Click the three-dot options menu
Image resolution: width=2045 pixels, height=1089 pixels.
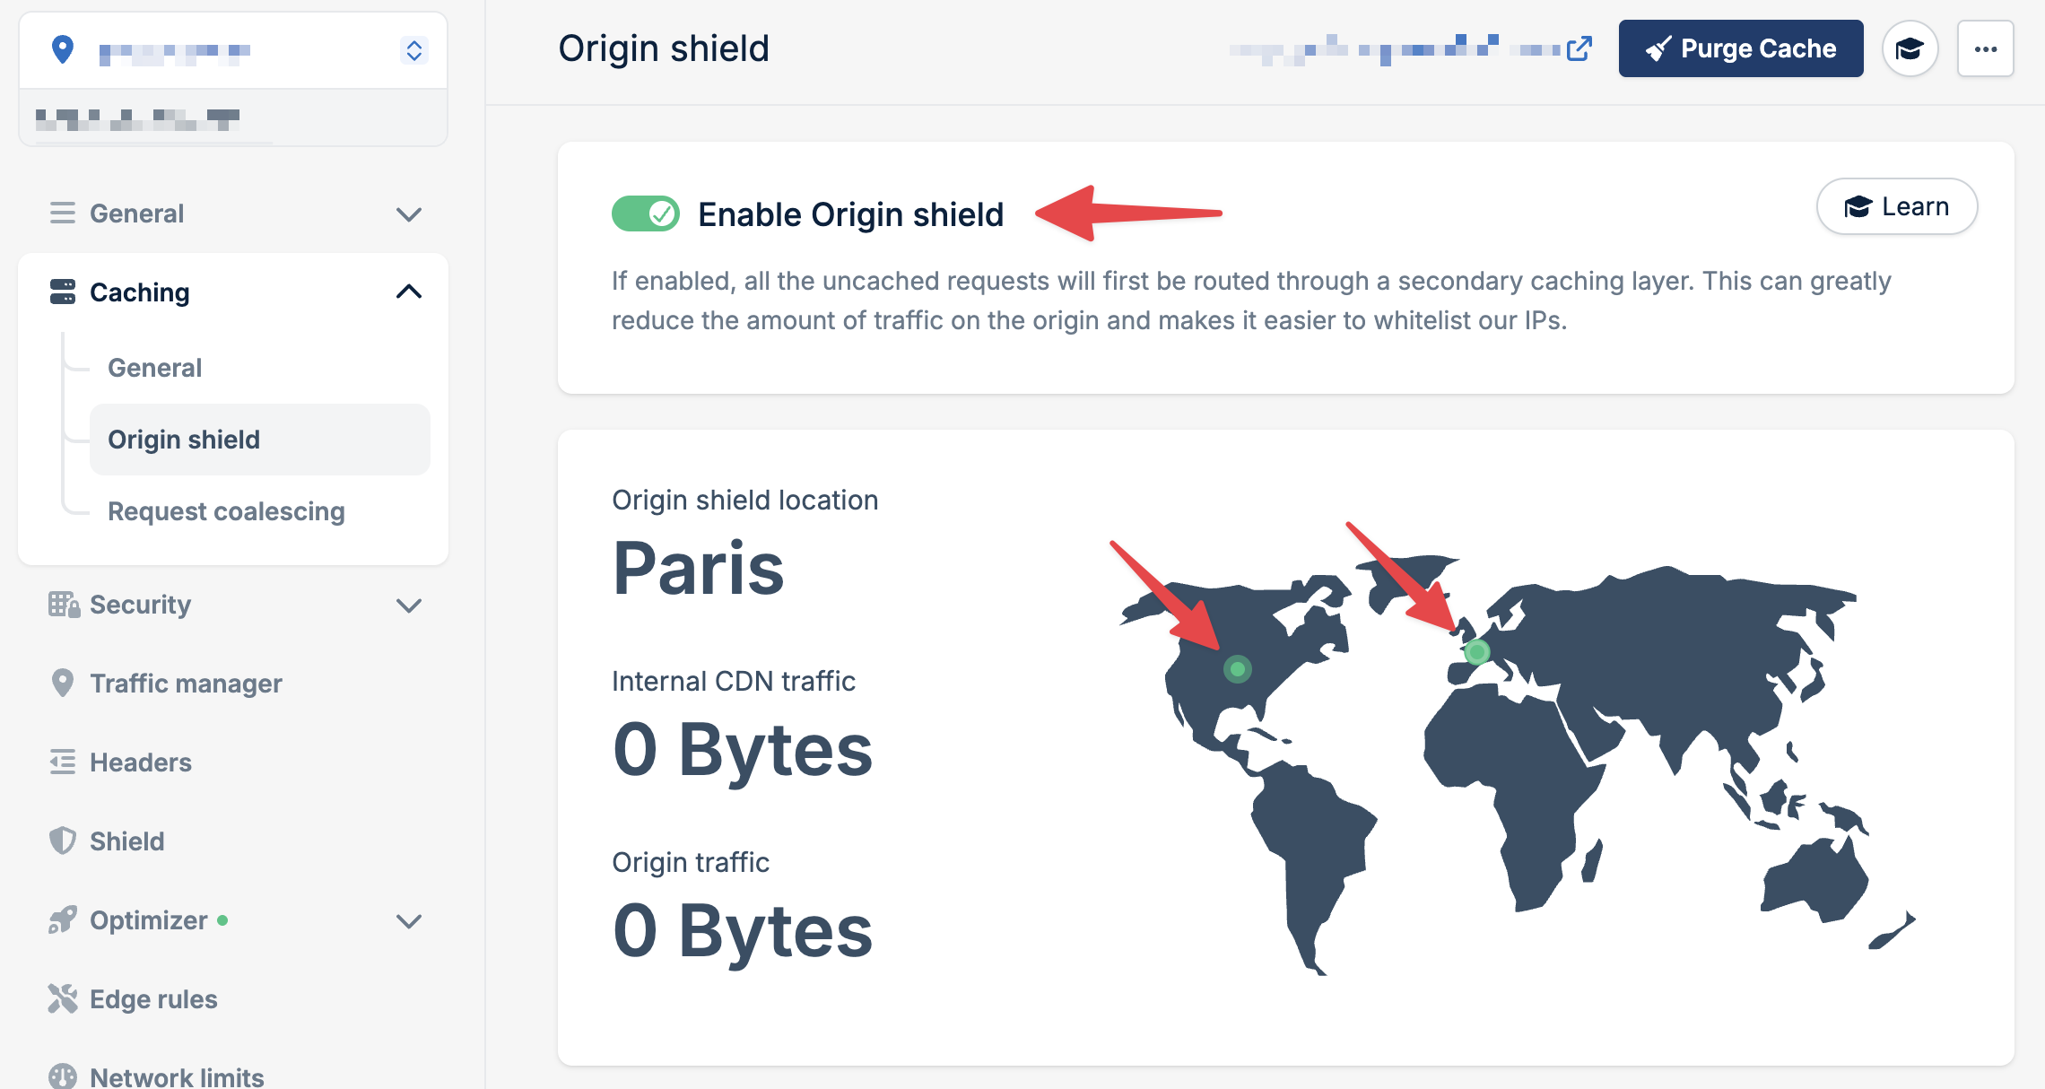click(x=1986, y=48)
